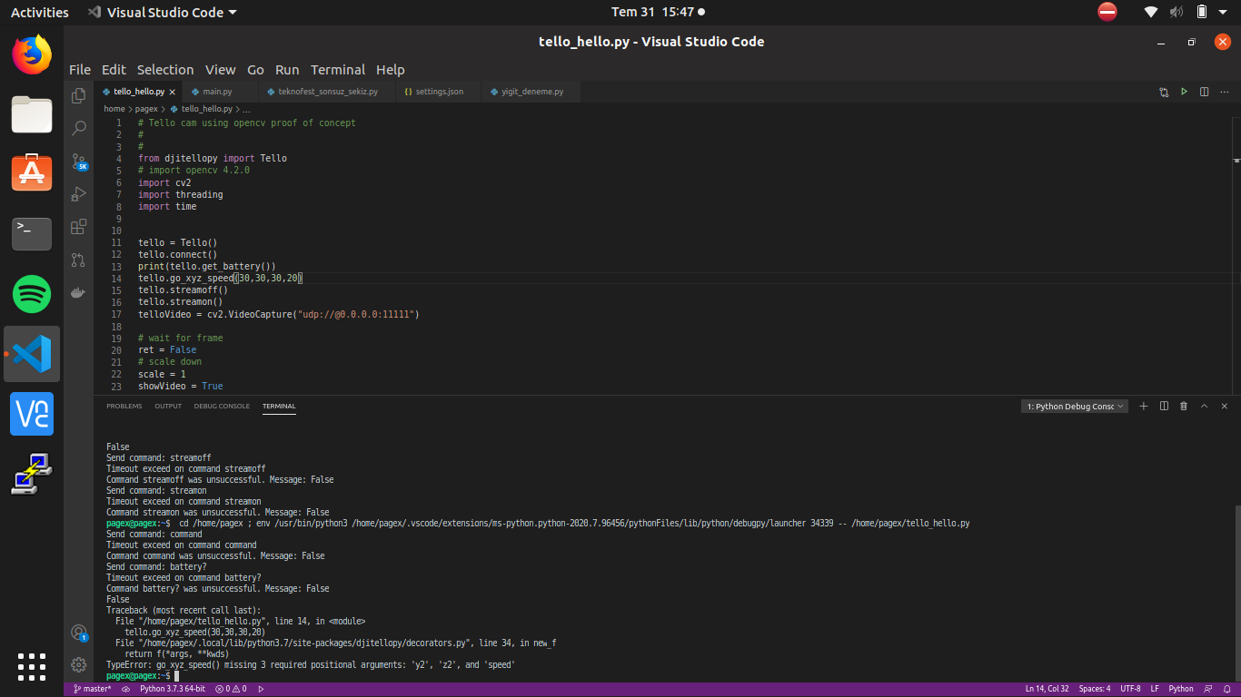Click the terminal line showing the TypeError message
The height and width of the screenshot is (697, 1241).
(x=313, y=664)
